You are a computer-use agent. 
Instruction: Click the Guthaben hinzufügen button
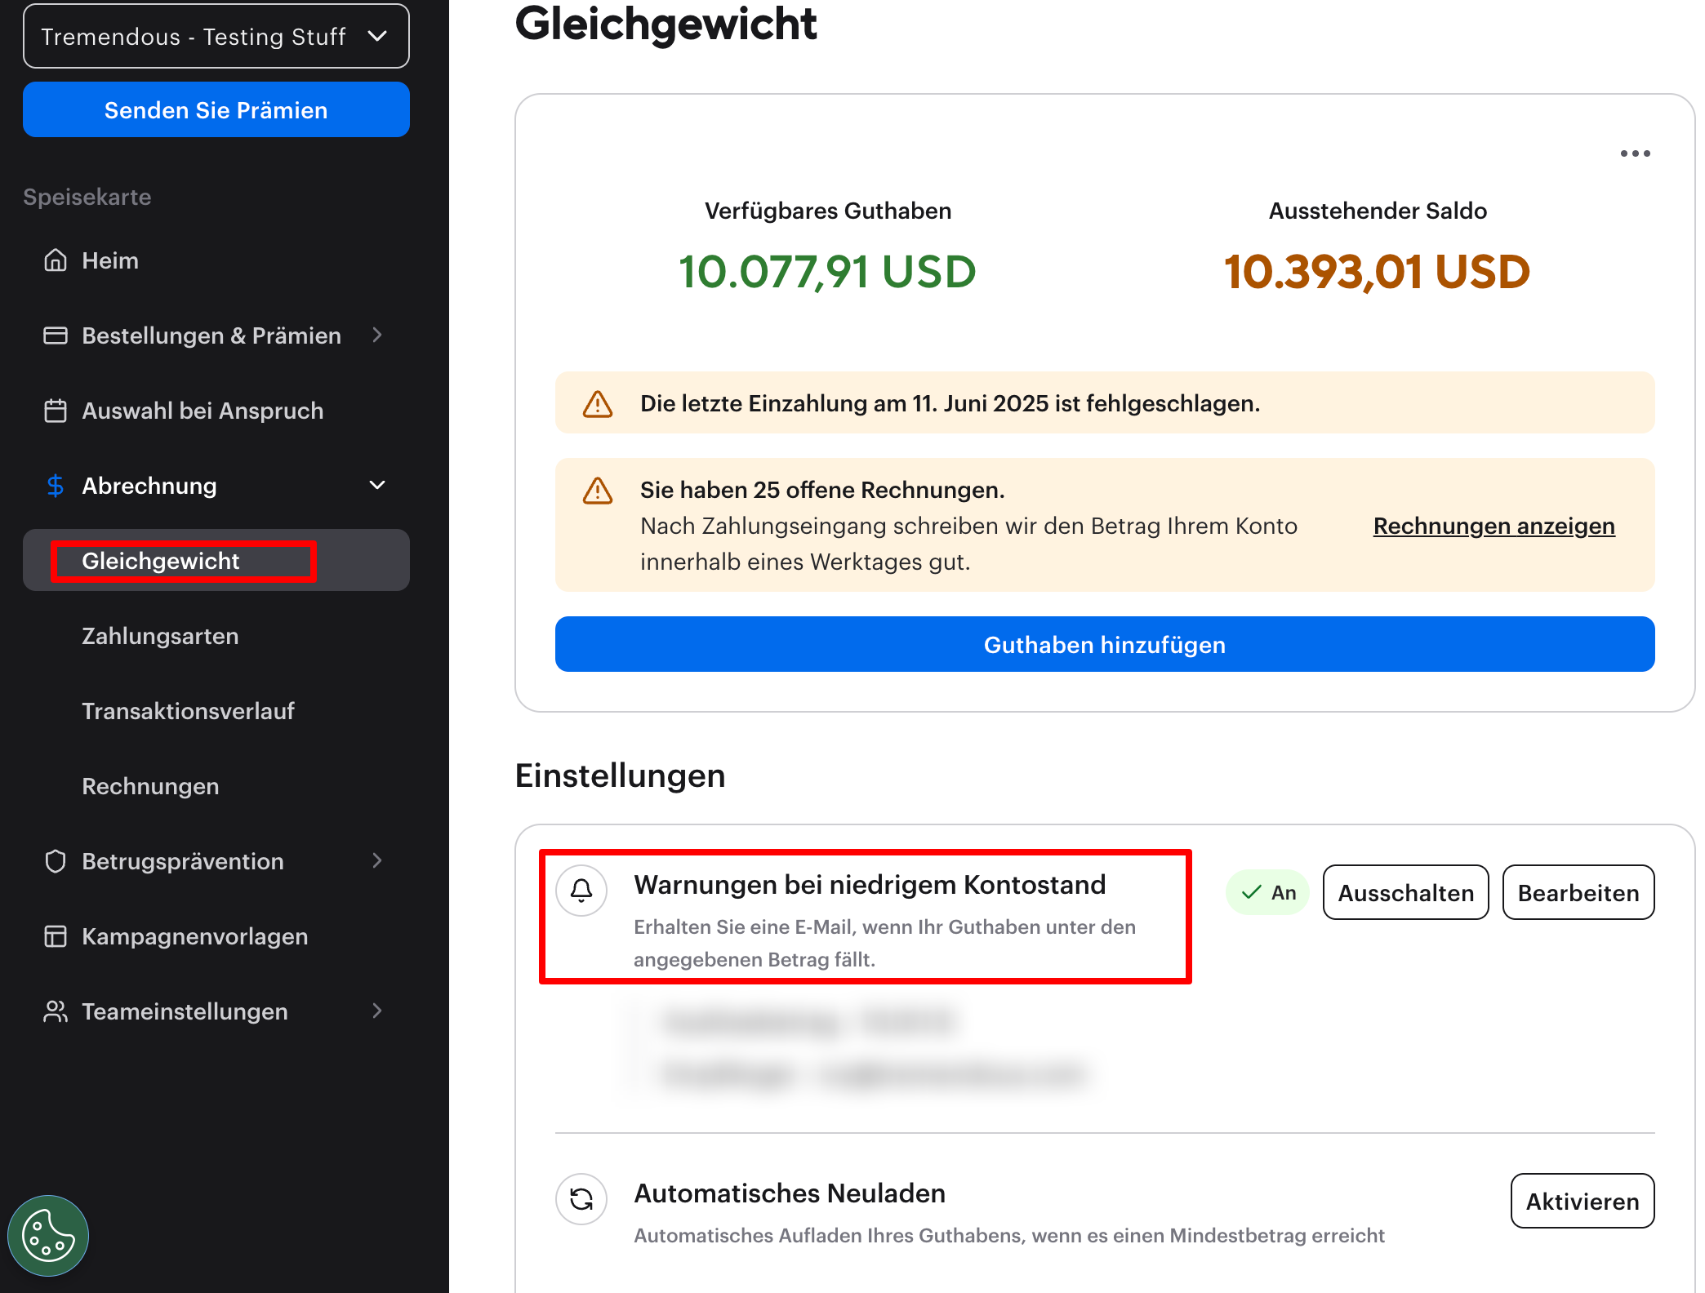pos(1104,644)
